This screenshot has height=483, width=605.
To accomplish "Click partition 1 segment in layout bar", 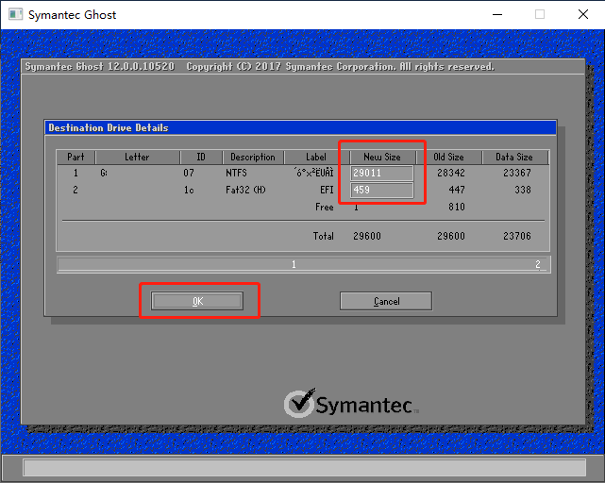I will [x=294, y=264].
